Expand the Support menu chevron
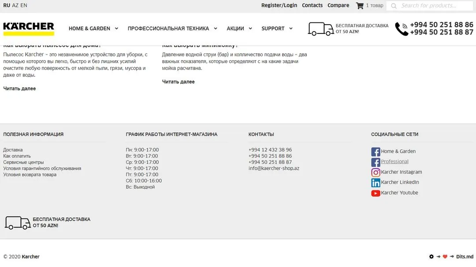 click(x=291, y=29)
